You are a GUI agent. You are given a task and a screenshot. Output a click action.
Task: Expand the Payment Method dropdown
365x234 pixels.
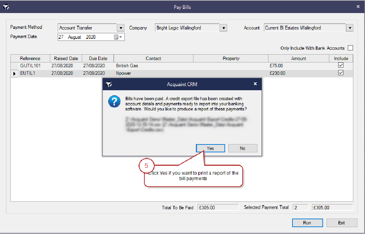[121, 28]
